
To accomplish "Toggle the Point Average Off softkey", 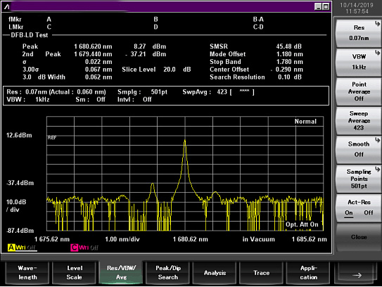I will pyautogui.click(x=359, y=91).
